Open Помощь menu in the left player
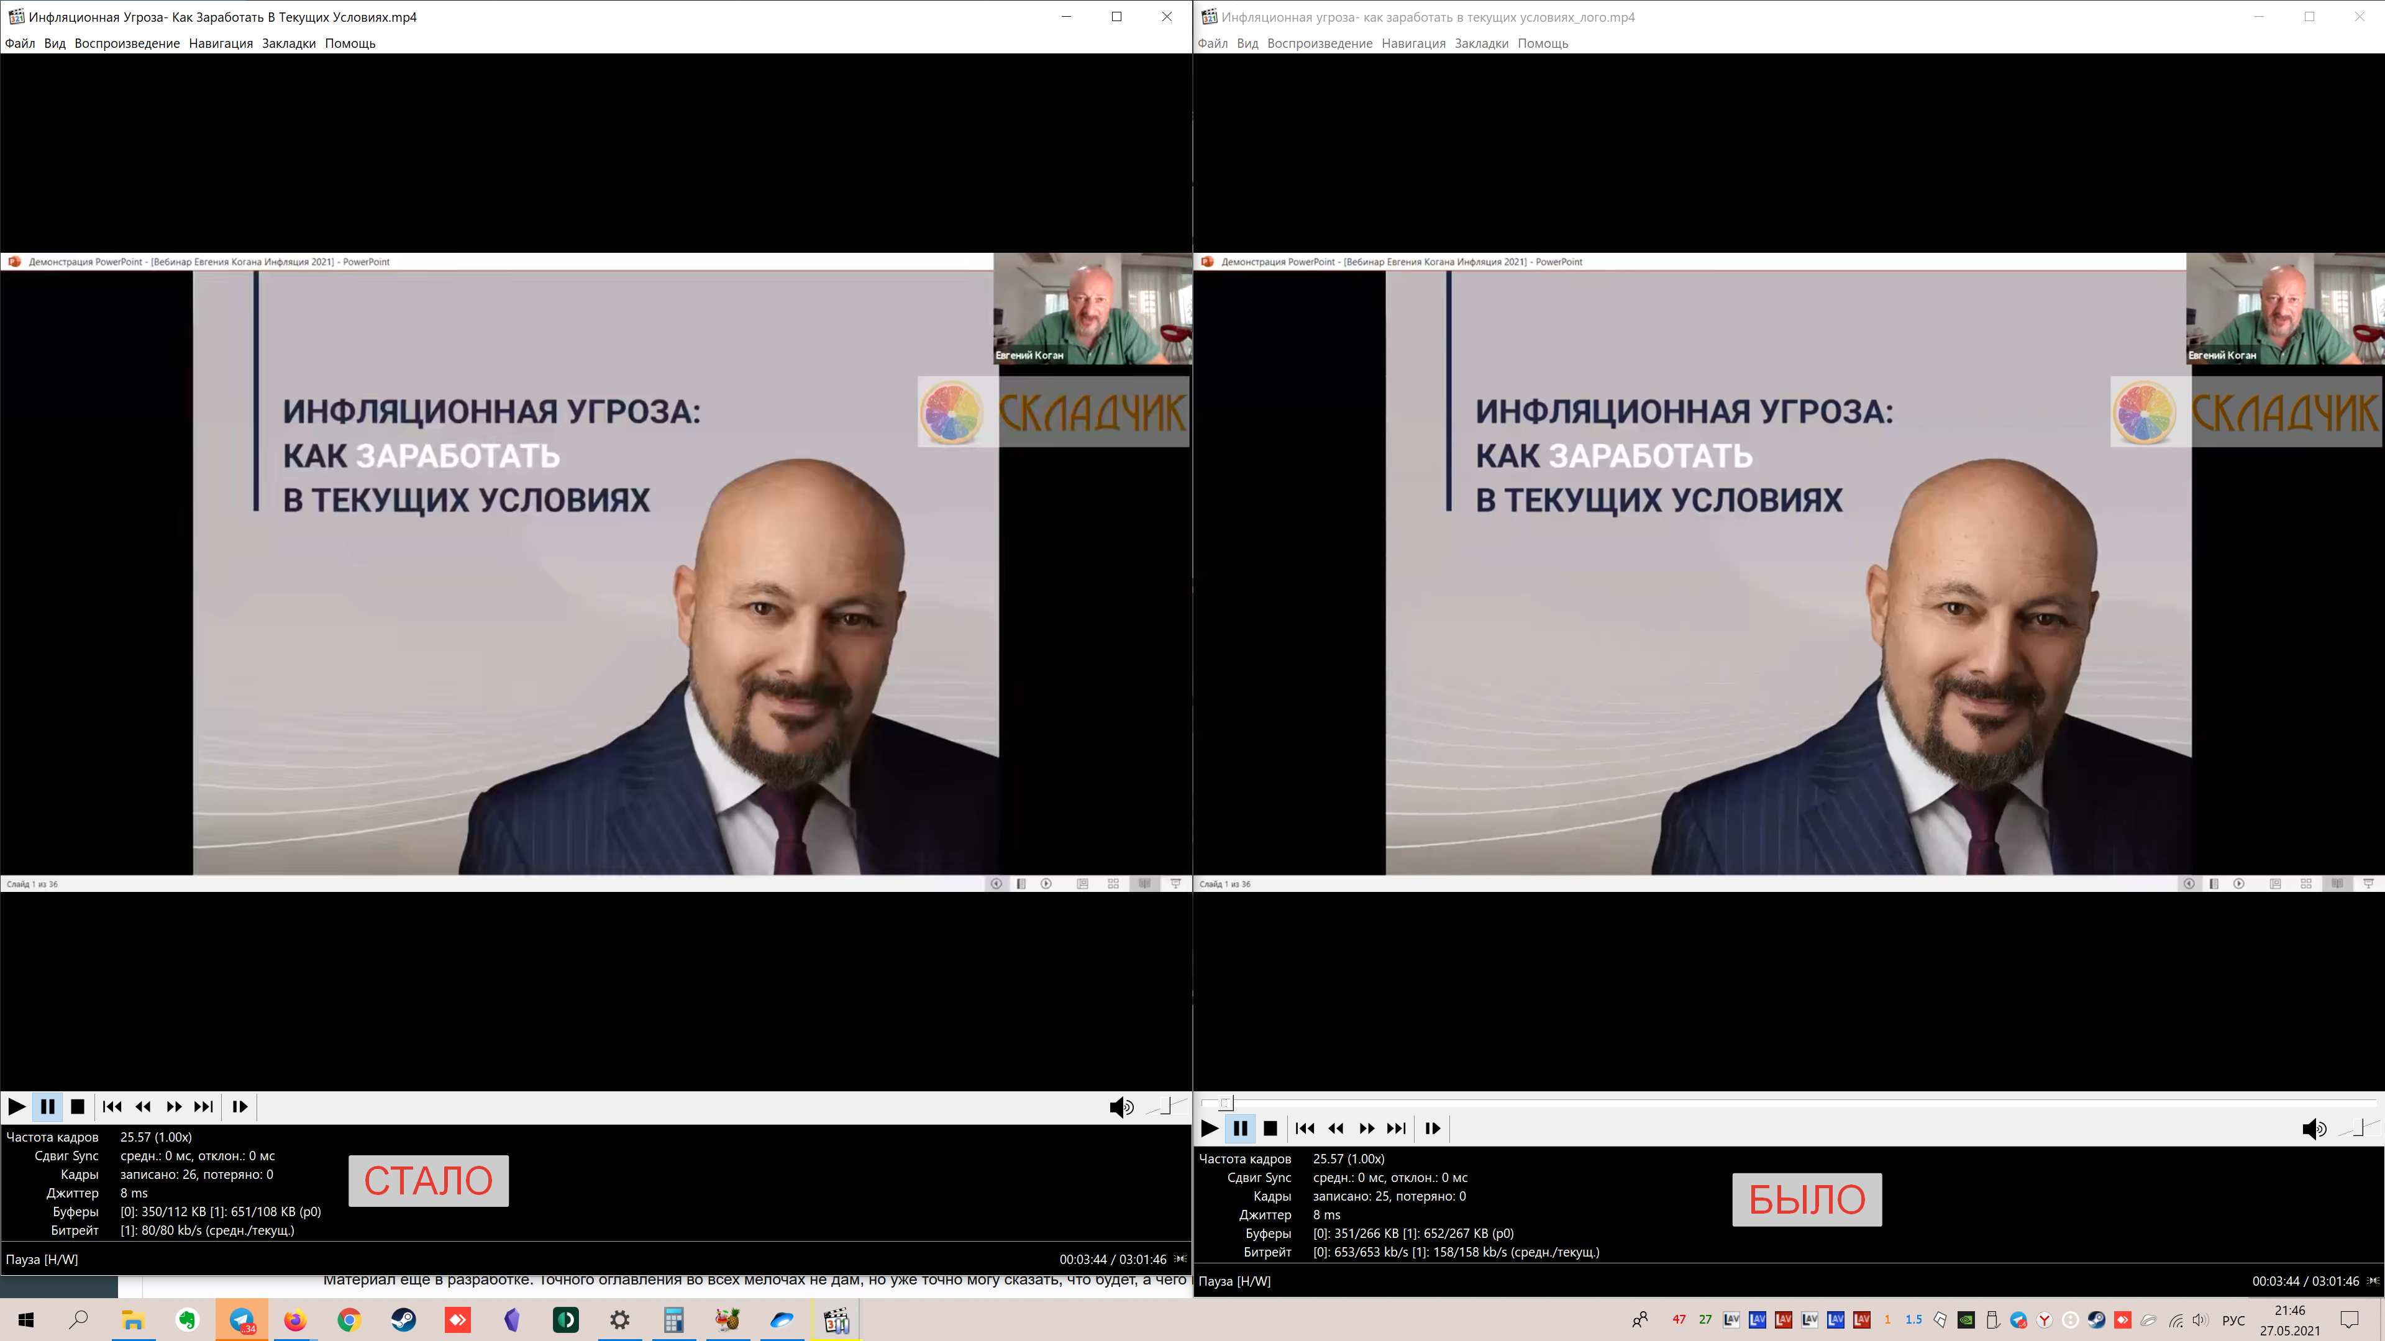Viewport: 2385px width, 1341px height. point(350,43)
